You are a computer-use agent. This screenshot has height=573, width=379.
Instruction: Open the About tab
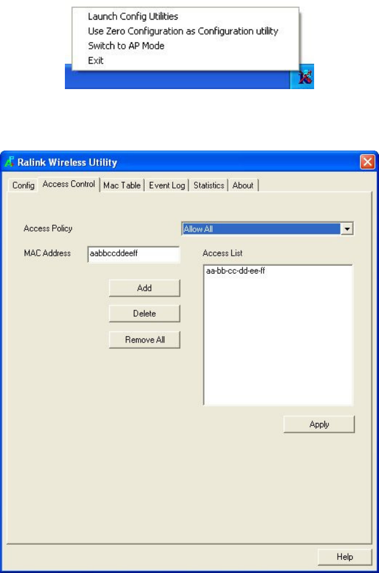point(243,185)
